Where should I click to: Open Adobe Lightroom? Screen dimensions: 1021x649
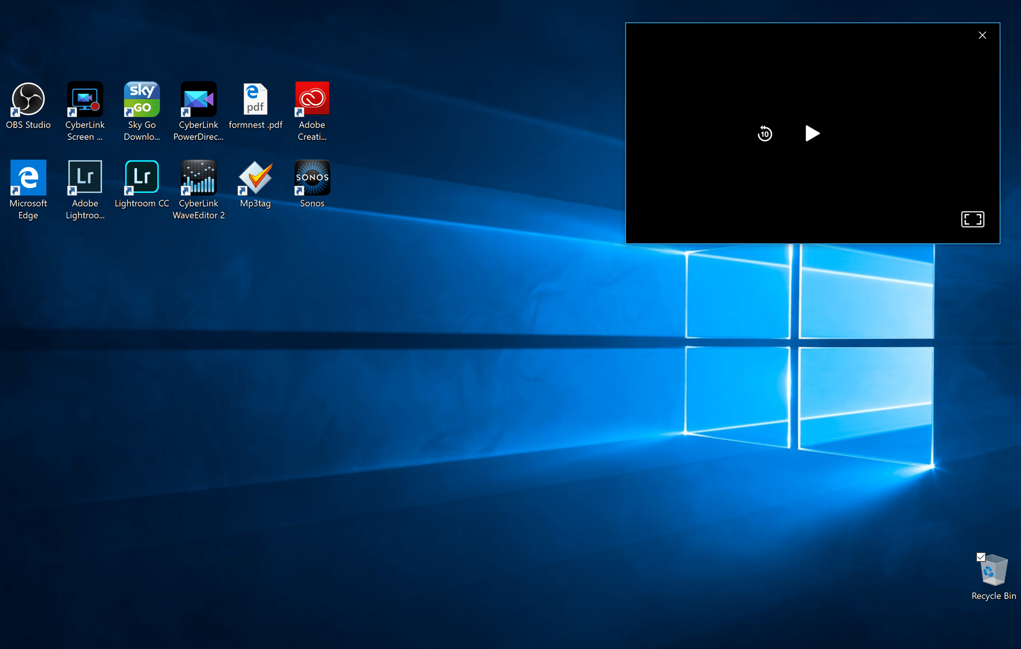point(84,177)
